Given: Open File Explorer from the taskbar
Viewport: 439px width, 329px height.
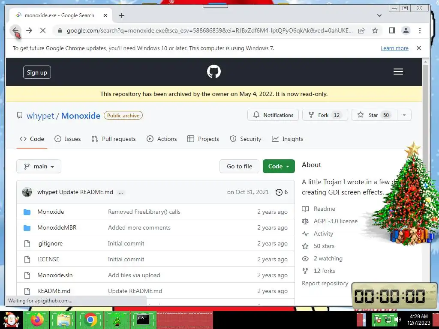Looking at the screenshot, I should click(x=63, y=320).
